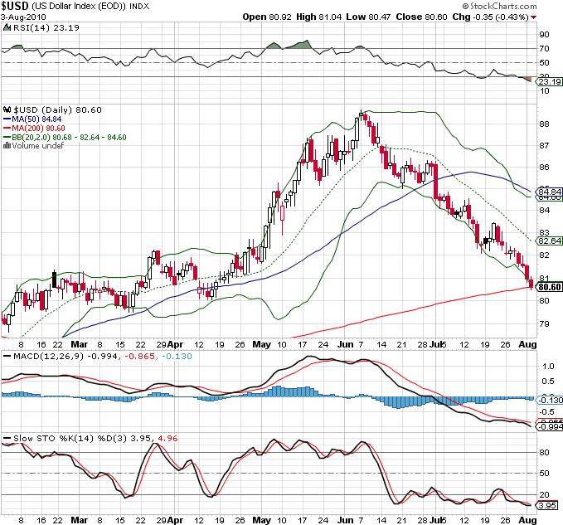Click the 82.64 Bollinger middle tag on price axis
Image resolution: width=563 pixels, height=525 pixels.
point(550,241)
